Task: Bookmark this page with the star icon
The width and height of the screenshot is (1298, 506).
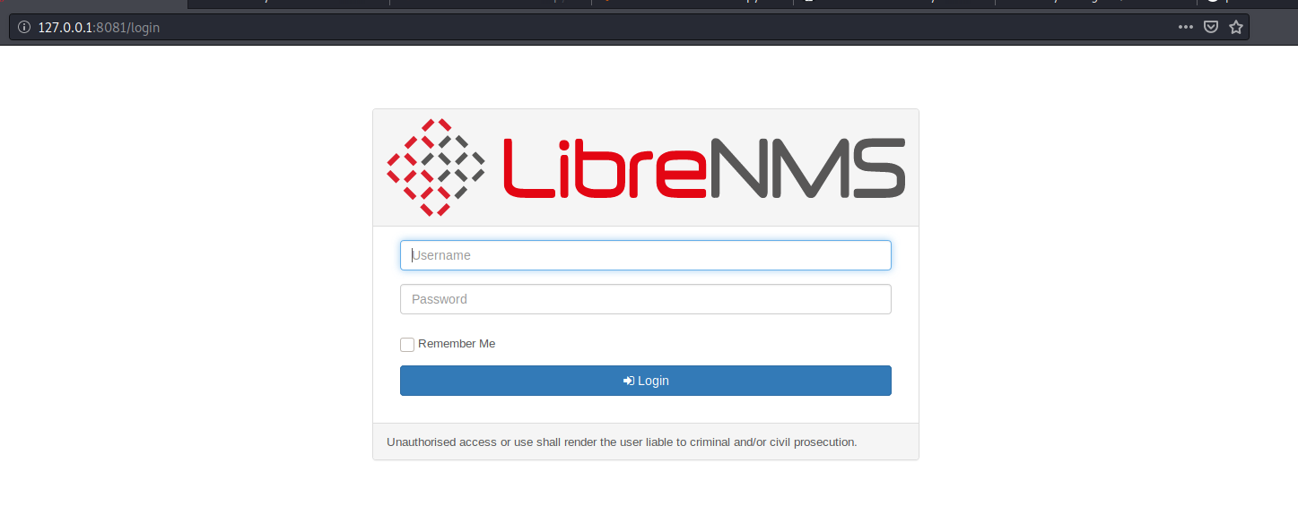Action: click(x=1235, y=27)
